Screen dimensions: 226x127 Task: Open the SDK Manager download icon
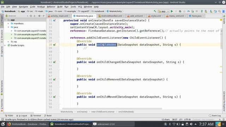coord(211,11)
